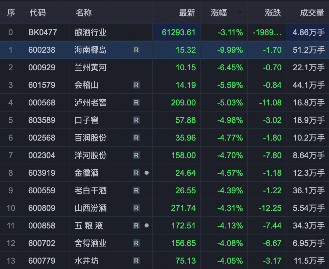
Task: Open the 舍得酒业 stock name
Action: [x=91, y=243]
